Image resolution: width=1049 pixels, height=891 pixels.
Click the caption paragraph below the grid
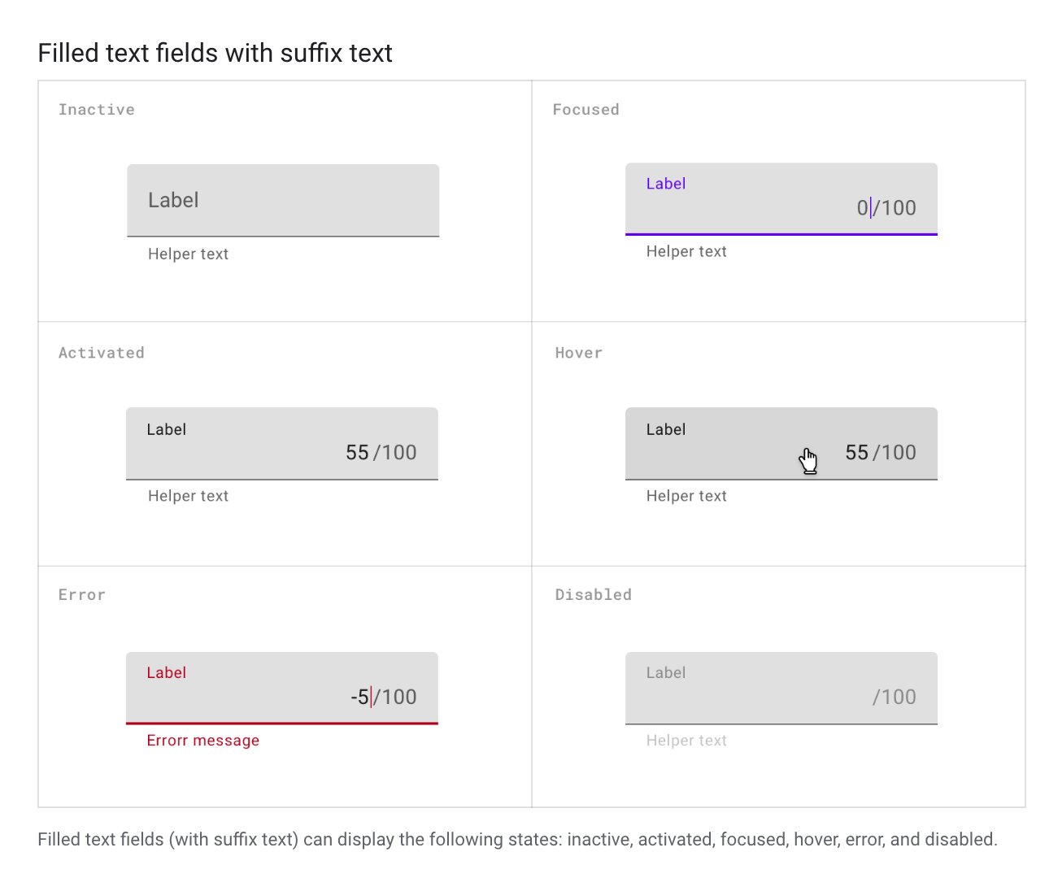click(x=517, y=840)
